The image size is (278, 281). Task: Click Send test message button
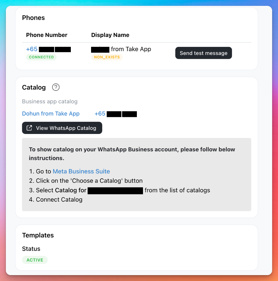pyautogui.click(x=203, y=53)
